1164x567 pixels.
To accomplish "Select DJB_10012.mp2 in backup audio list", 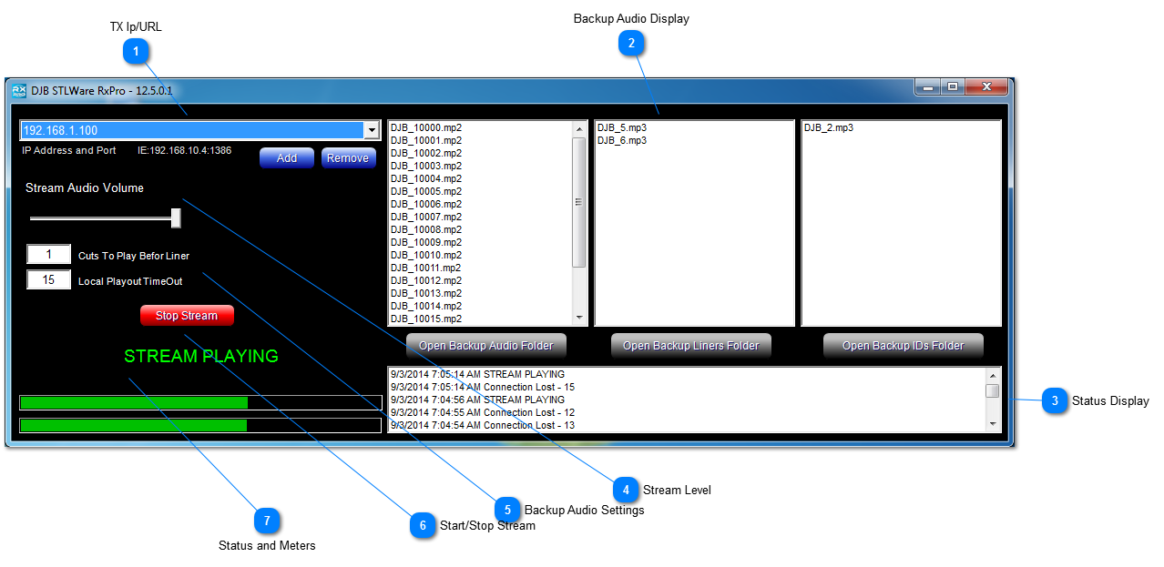I will (426, 280).
